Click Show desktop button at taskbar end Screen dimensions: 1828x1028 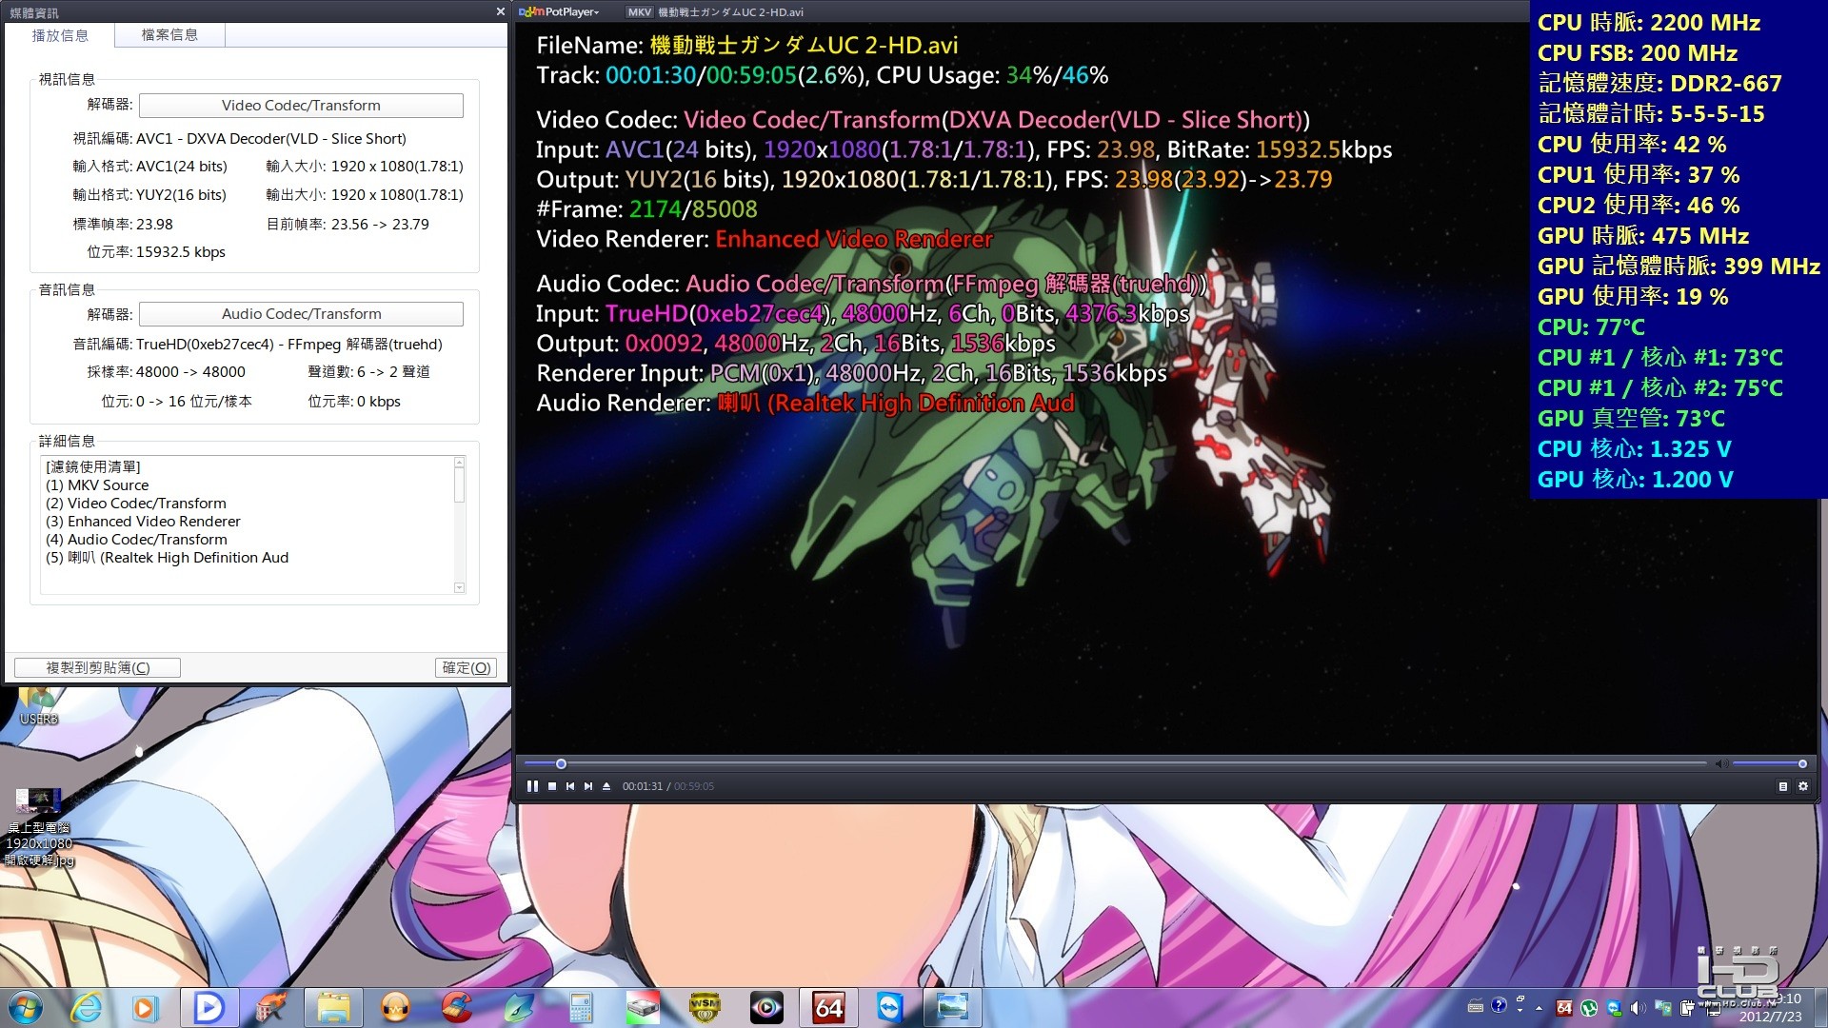[x=1820, y=1007]
